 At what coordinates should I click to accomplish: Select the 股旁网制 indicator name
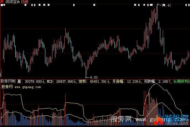click(8, 81)
